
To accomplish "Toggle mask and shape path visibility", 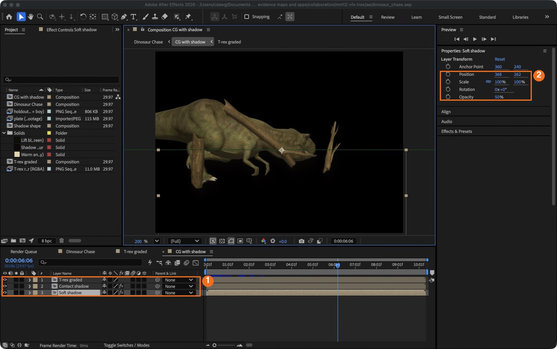I will 231,241.
